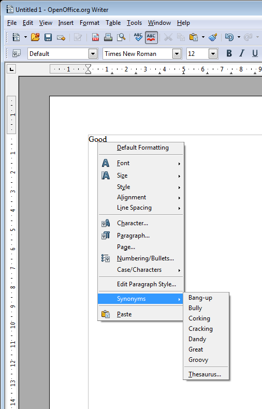The width and height of the screenshot is (262, 409).
Task: Expand the font size dropdown list
Action: 213,54
